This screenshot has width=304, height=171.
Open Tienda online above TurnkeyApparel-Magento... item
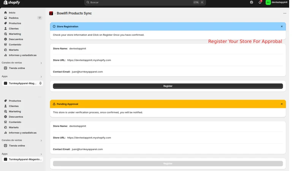coord(17,146)
